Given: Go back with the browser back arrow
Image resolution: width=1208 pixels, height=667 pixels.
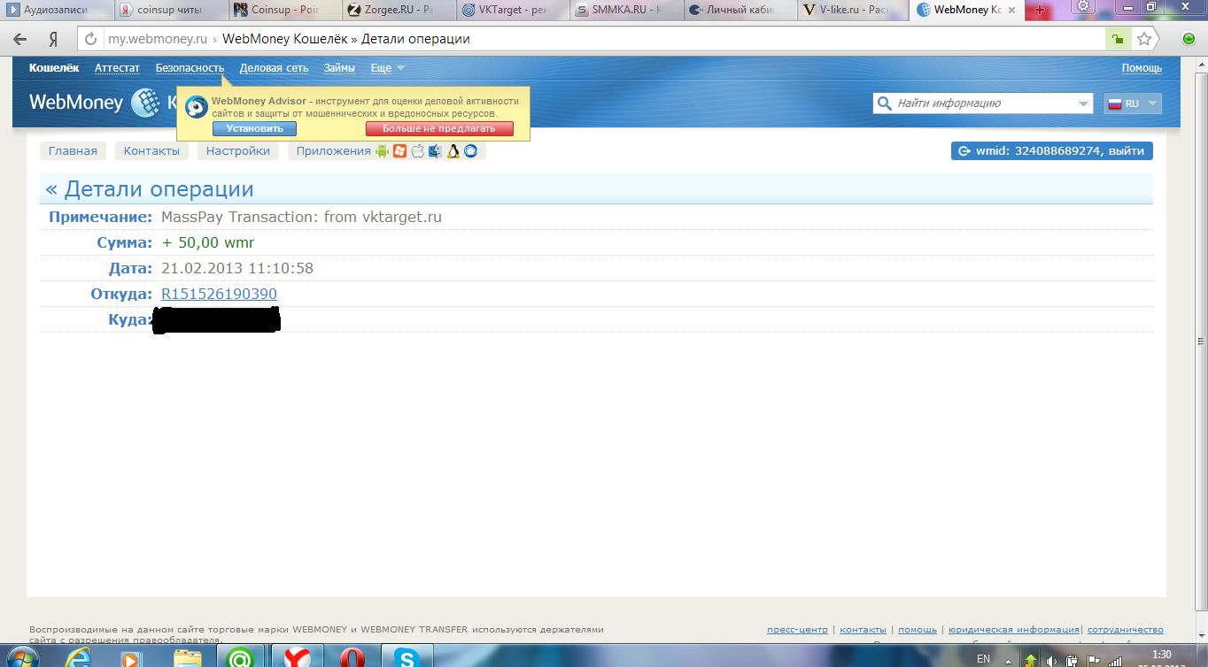Looking at the screenshot, I should (20, 39).
